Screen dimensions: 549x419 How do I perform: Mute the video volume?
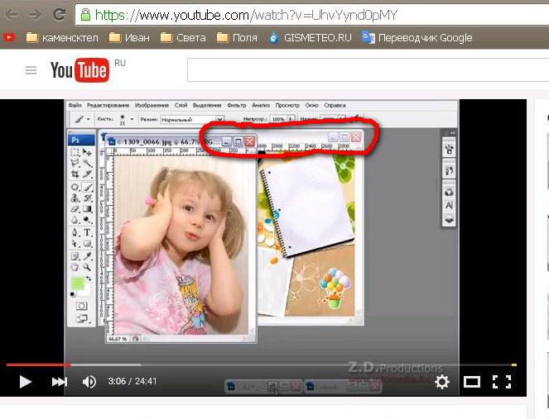(89, 382)
